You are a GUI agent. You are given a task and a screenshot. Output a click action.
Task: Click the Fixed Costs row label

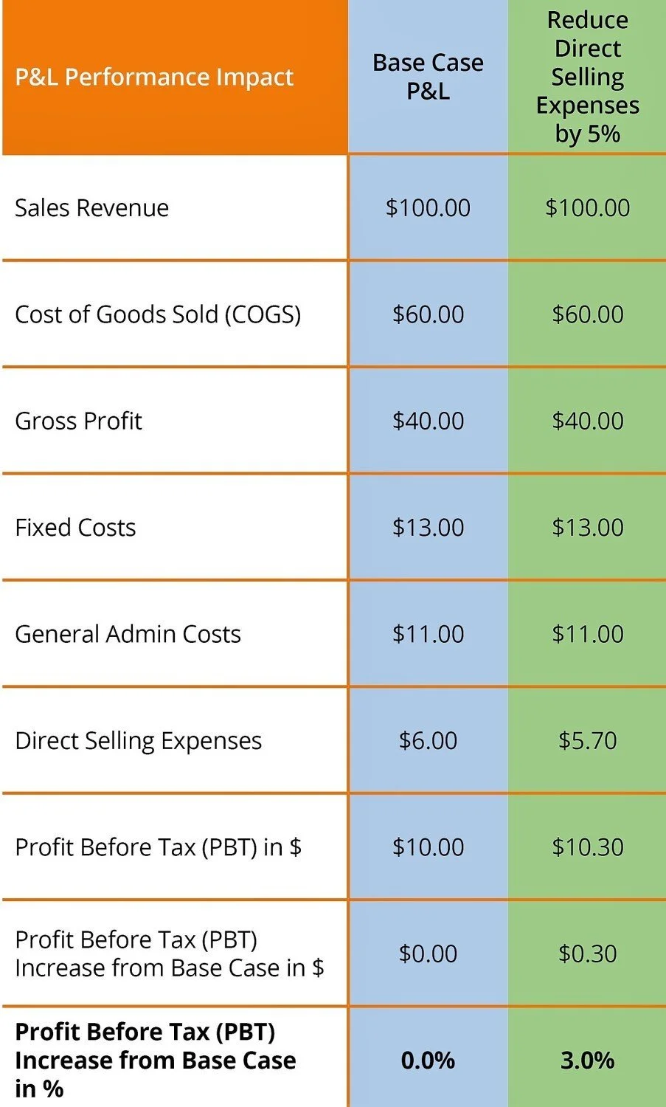pyautogui.click(x=75, y=528)
